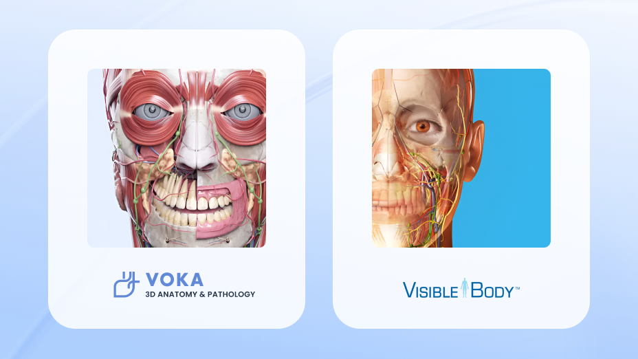The height and width of the screenshot is (359, 638).
Task: Click the VOKA cup-shaped logo icon
Action: point(126,284)
